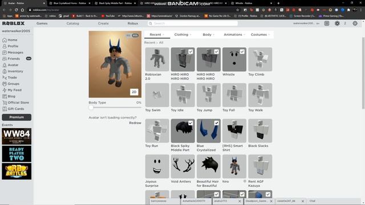Click the Roblox search field
Image resolution: width=365 pixels, height=205 pixels.
tap(193, 23)
